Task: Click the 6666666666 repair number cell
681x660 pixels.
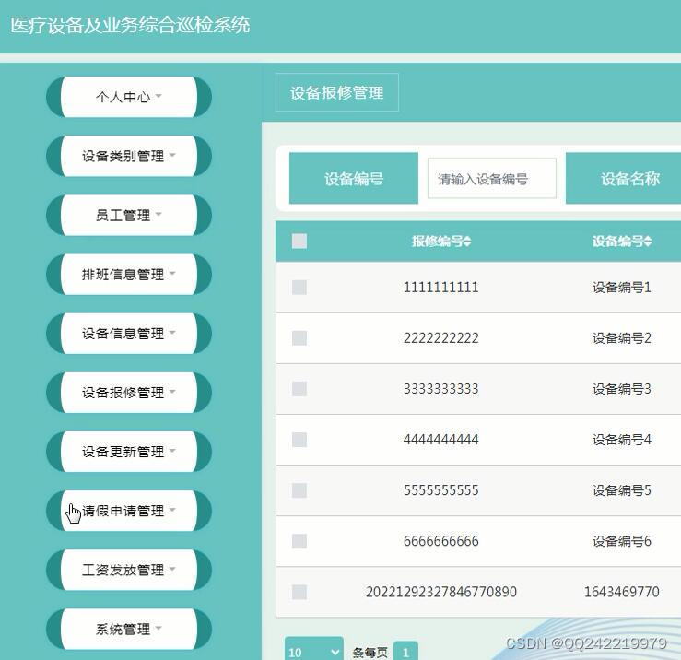Action: pyautogui.click(x=440, y=541)
